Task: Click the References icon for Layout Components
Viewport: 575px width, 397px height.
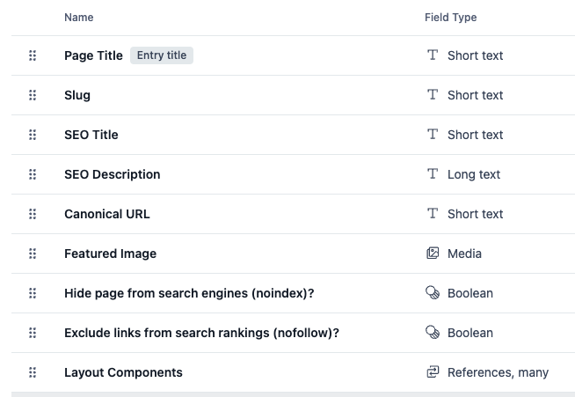Action: point(433,372)
